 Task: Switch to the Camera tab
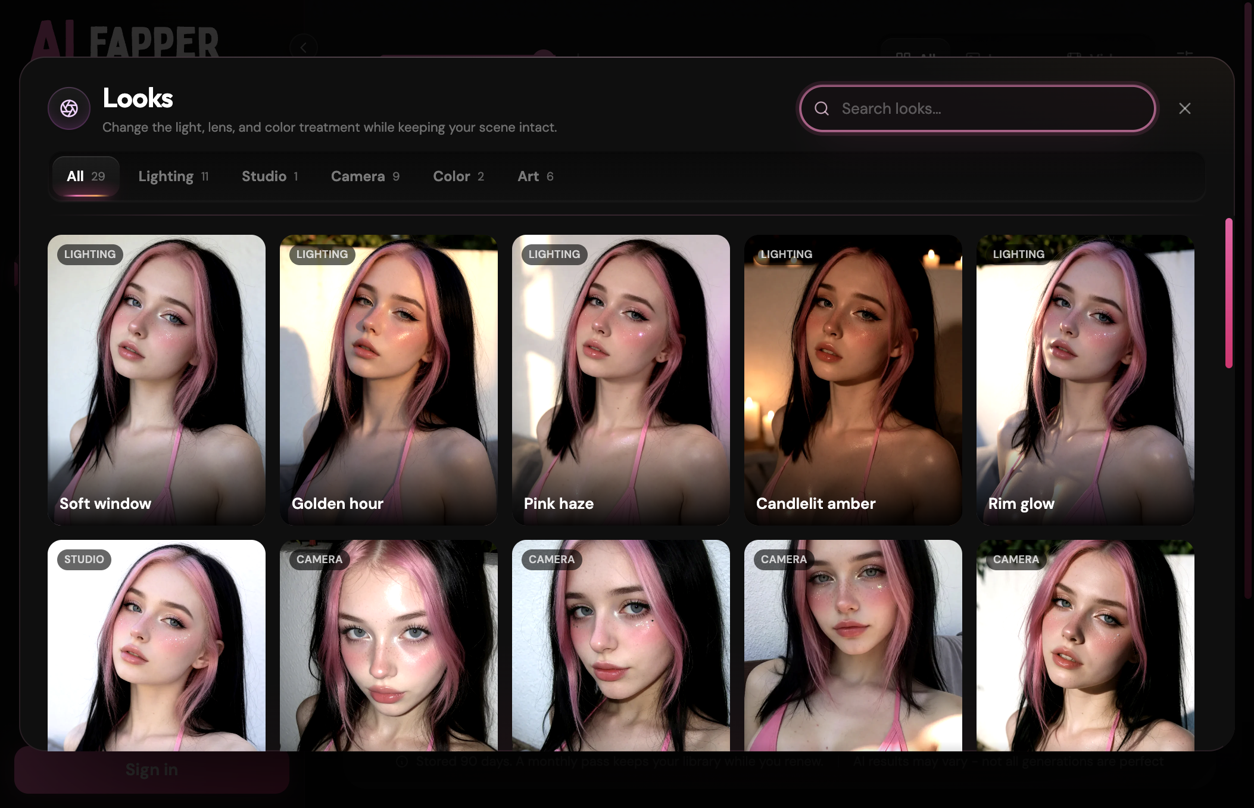tap(365, 176)
